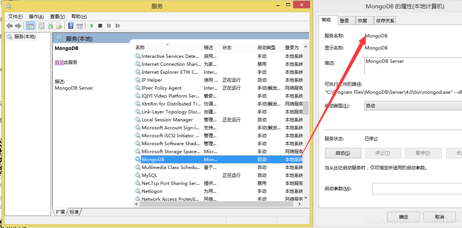Click the horizontal scrollbar left arrow
Image resolution: width=462 pixels, height=228 pixels.
[x=137, y=204]
